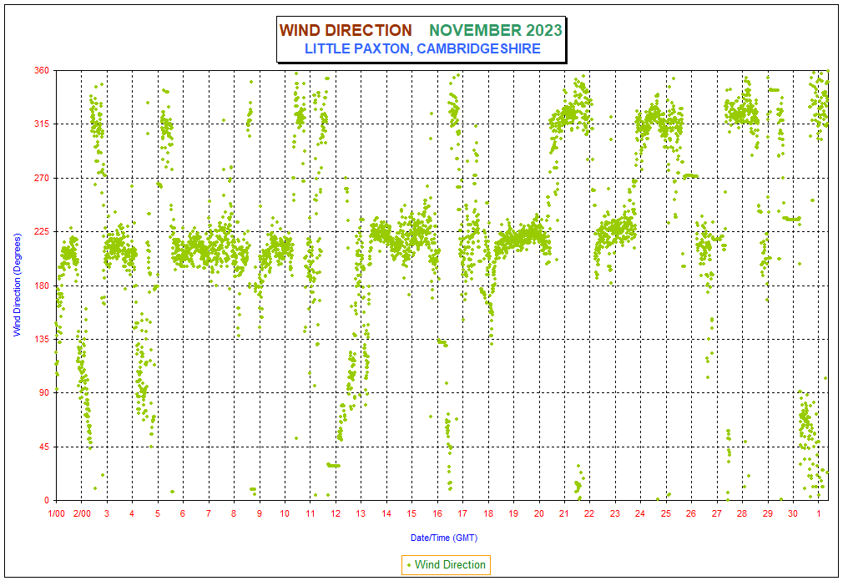Click date tick label 29
843x581 pixels.
tap(768, 513)
